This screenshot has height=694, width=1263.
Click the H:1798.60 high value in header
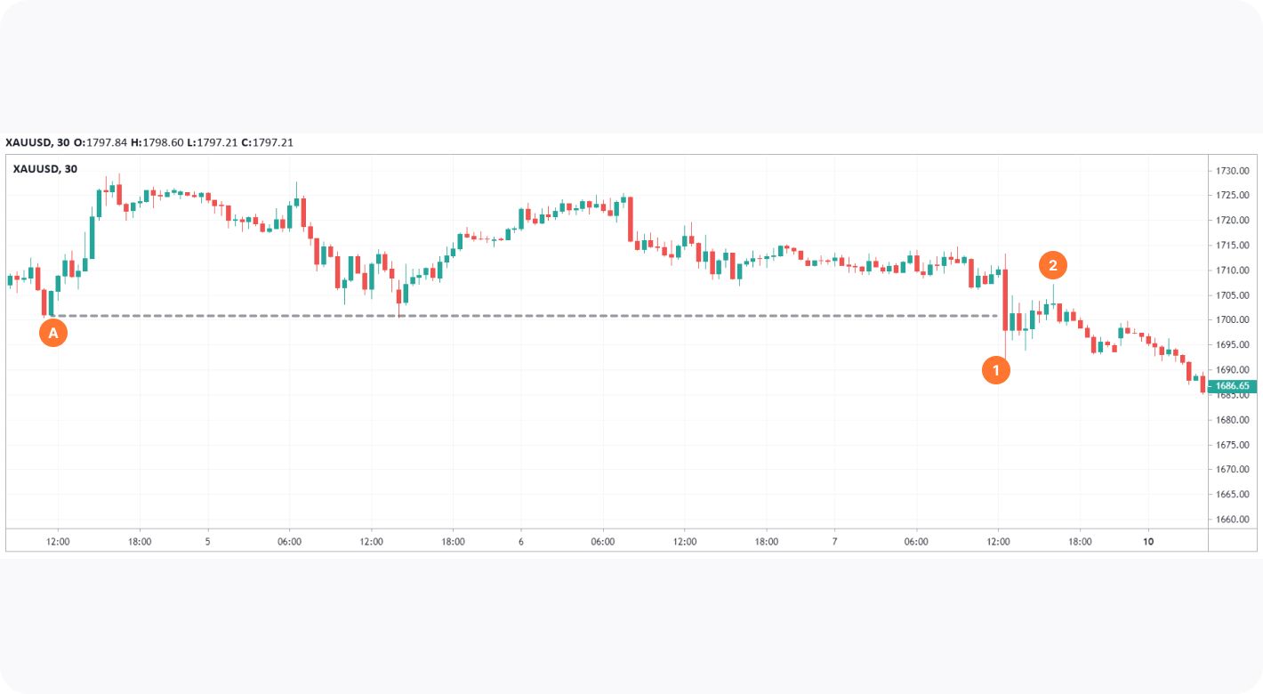point(157,142)
